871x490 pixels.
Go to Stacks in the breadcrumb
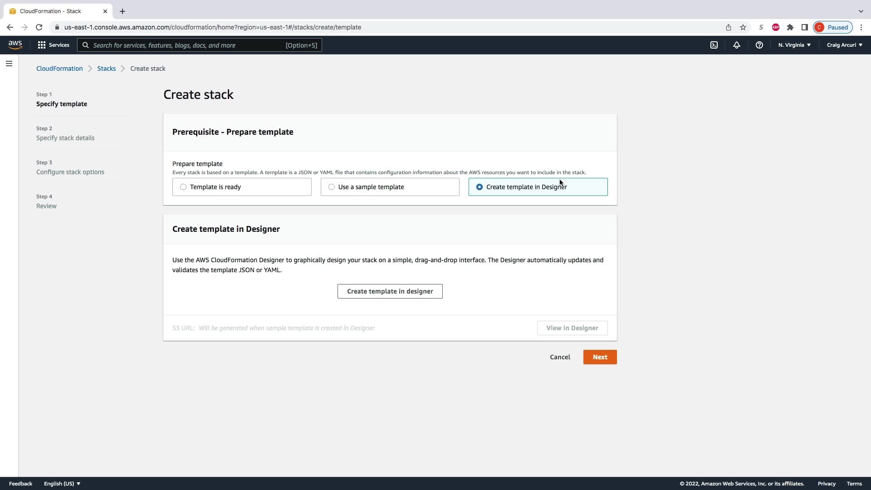[106, 69]
